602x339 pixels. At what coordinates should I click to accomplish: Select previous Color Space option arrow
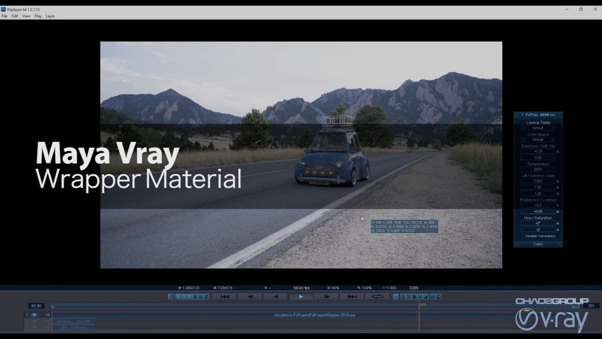(x=523, y=140)
